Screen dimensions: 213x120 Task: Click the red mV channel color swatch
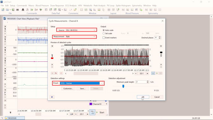52,58
